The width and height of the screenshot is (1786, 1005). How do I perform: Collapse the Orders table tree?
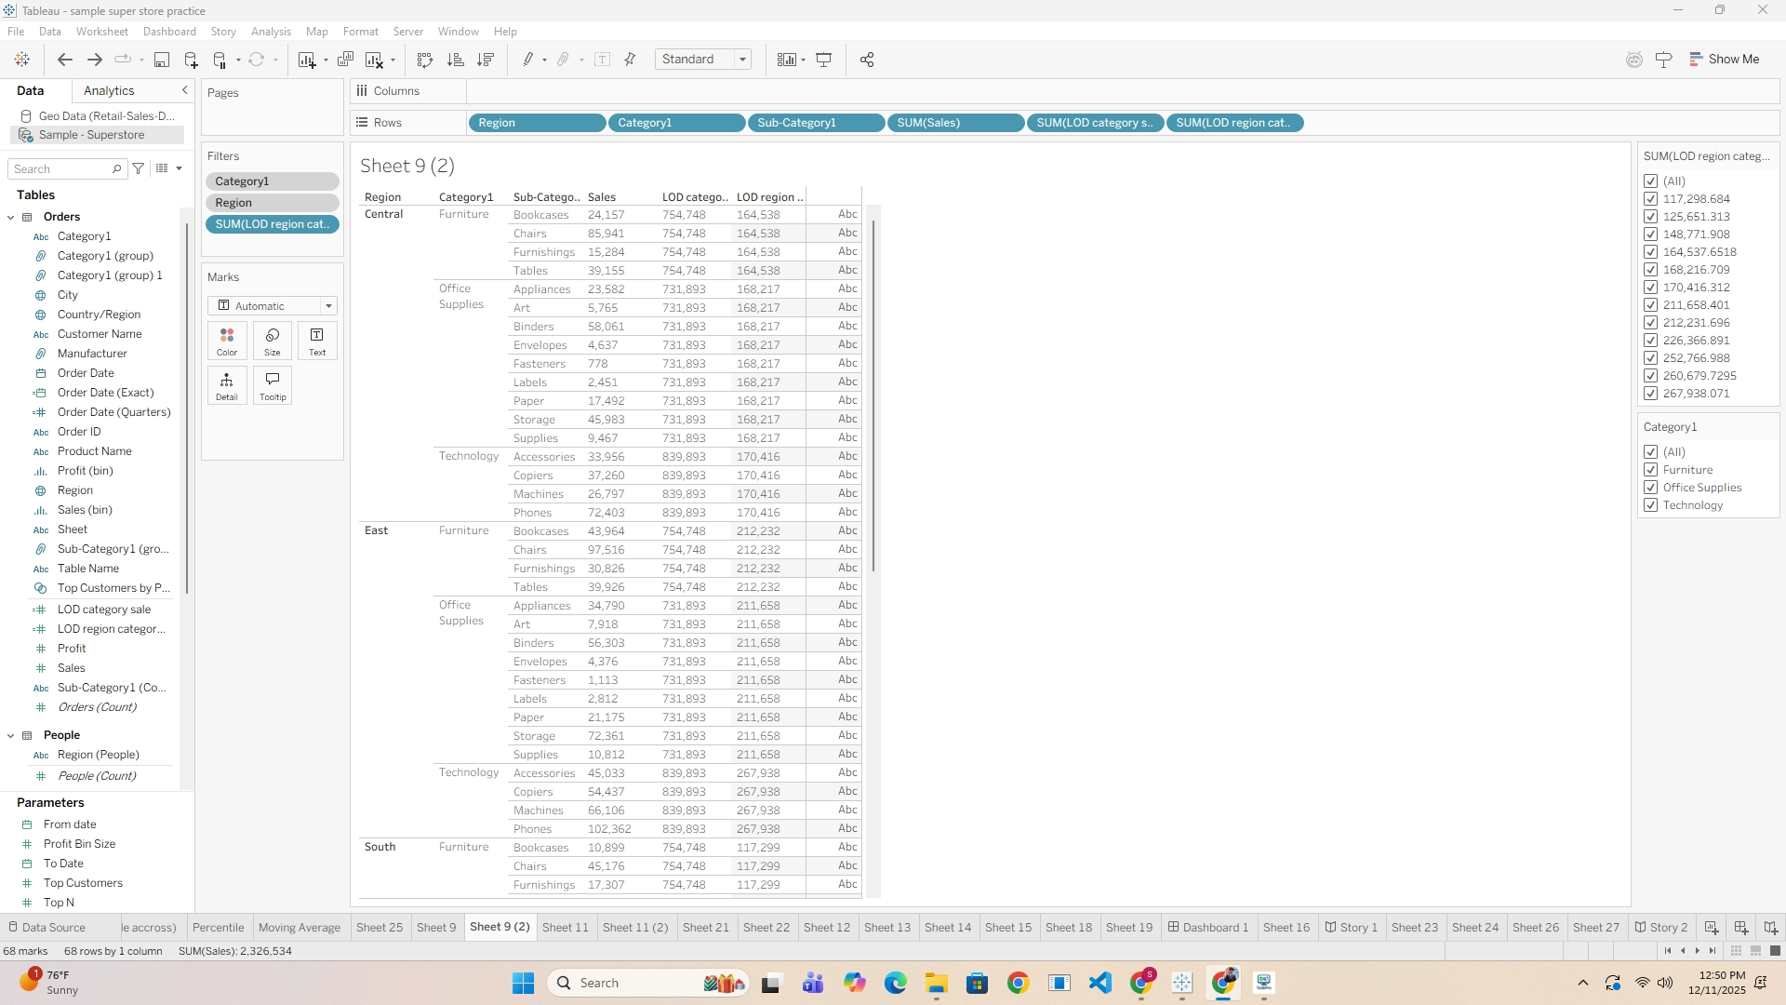[11, 217]
